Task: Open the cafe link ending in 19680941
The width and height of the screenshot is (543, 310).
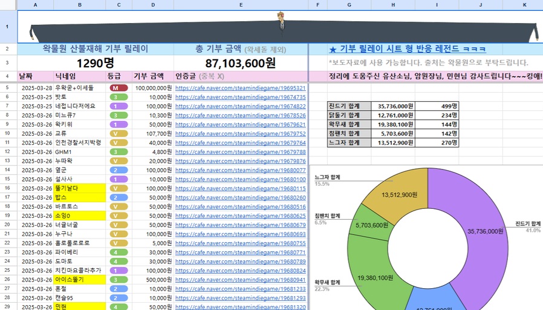Action: pos(240,280)
